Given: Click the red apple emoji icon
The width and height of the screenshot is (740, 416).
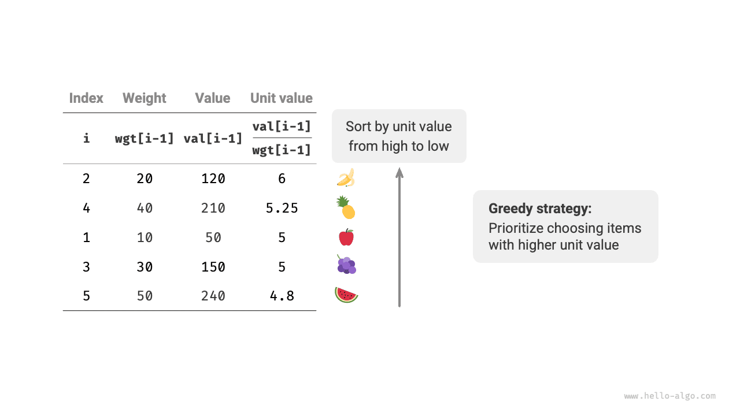Looking at the screenshot, I should tap(346, 237).
